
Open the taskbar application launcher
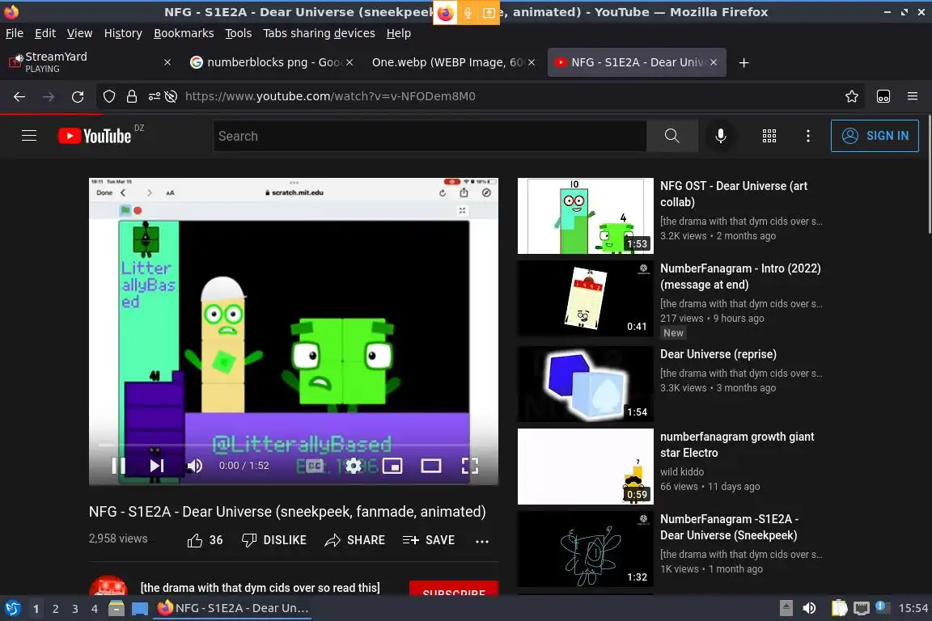pos(12,608)
